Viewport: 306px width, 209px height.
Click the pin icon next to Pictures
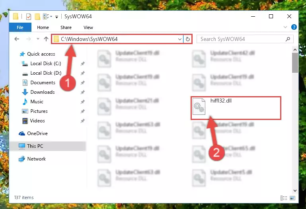(83, 111)
